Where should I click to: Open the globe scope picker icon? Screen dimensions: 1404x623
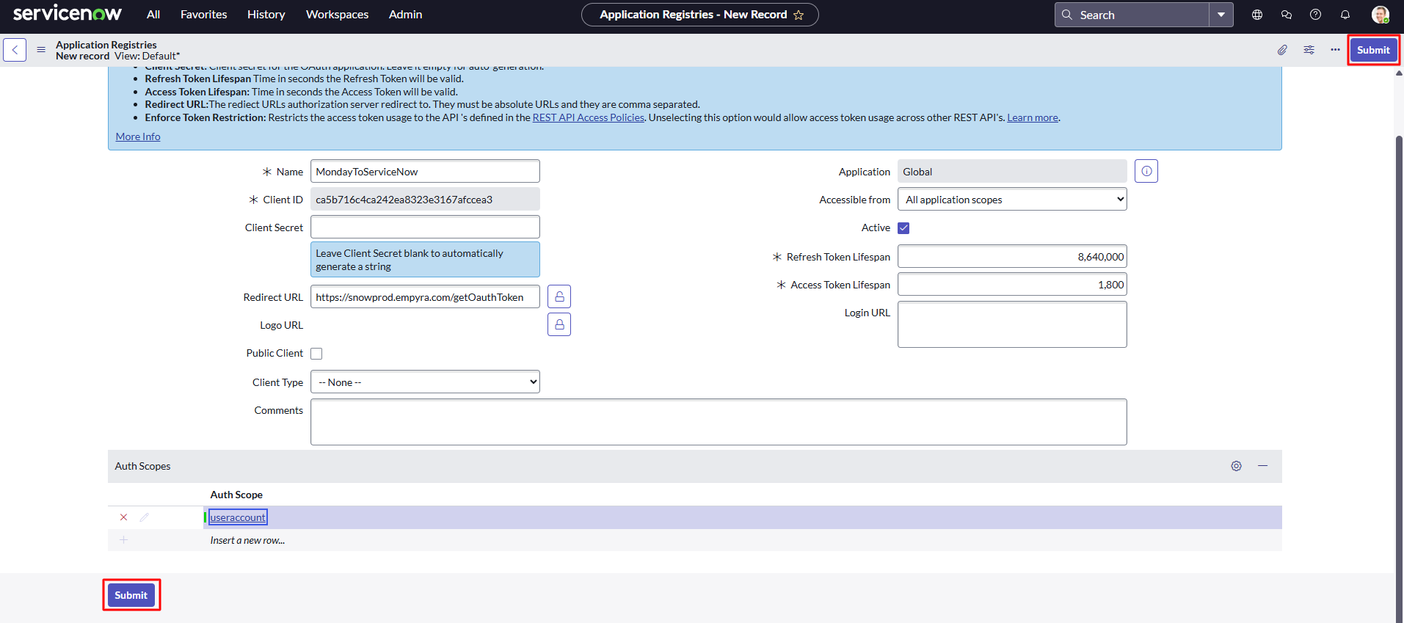click(x=1257, y=15)
